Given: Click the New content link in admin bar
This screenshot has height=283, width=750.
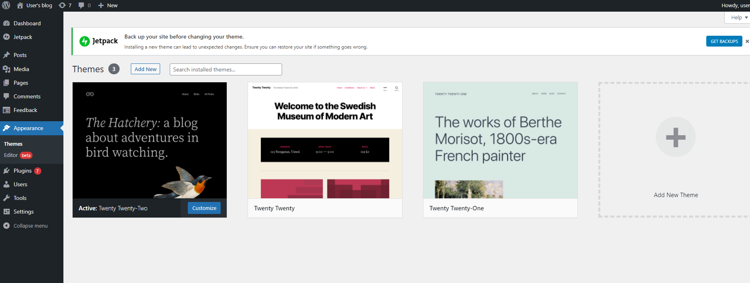Looking at the screenshot, I should [112, 5].
